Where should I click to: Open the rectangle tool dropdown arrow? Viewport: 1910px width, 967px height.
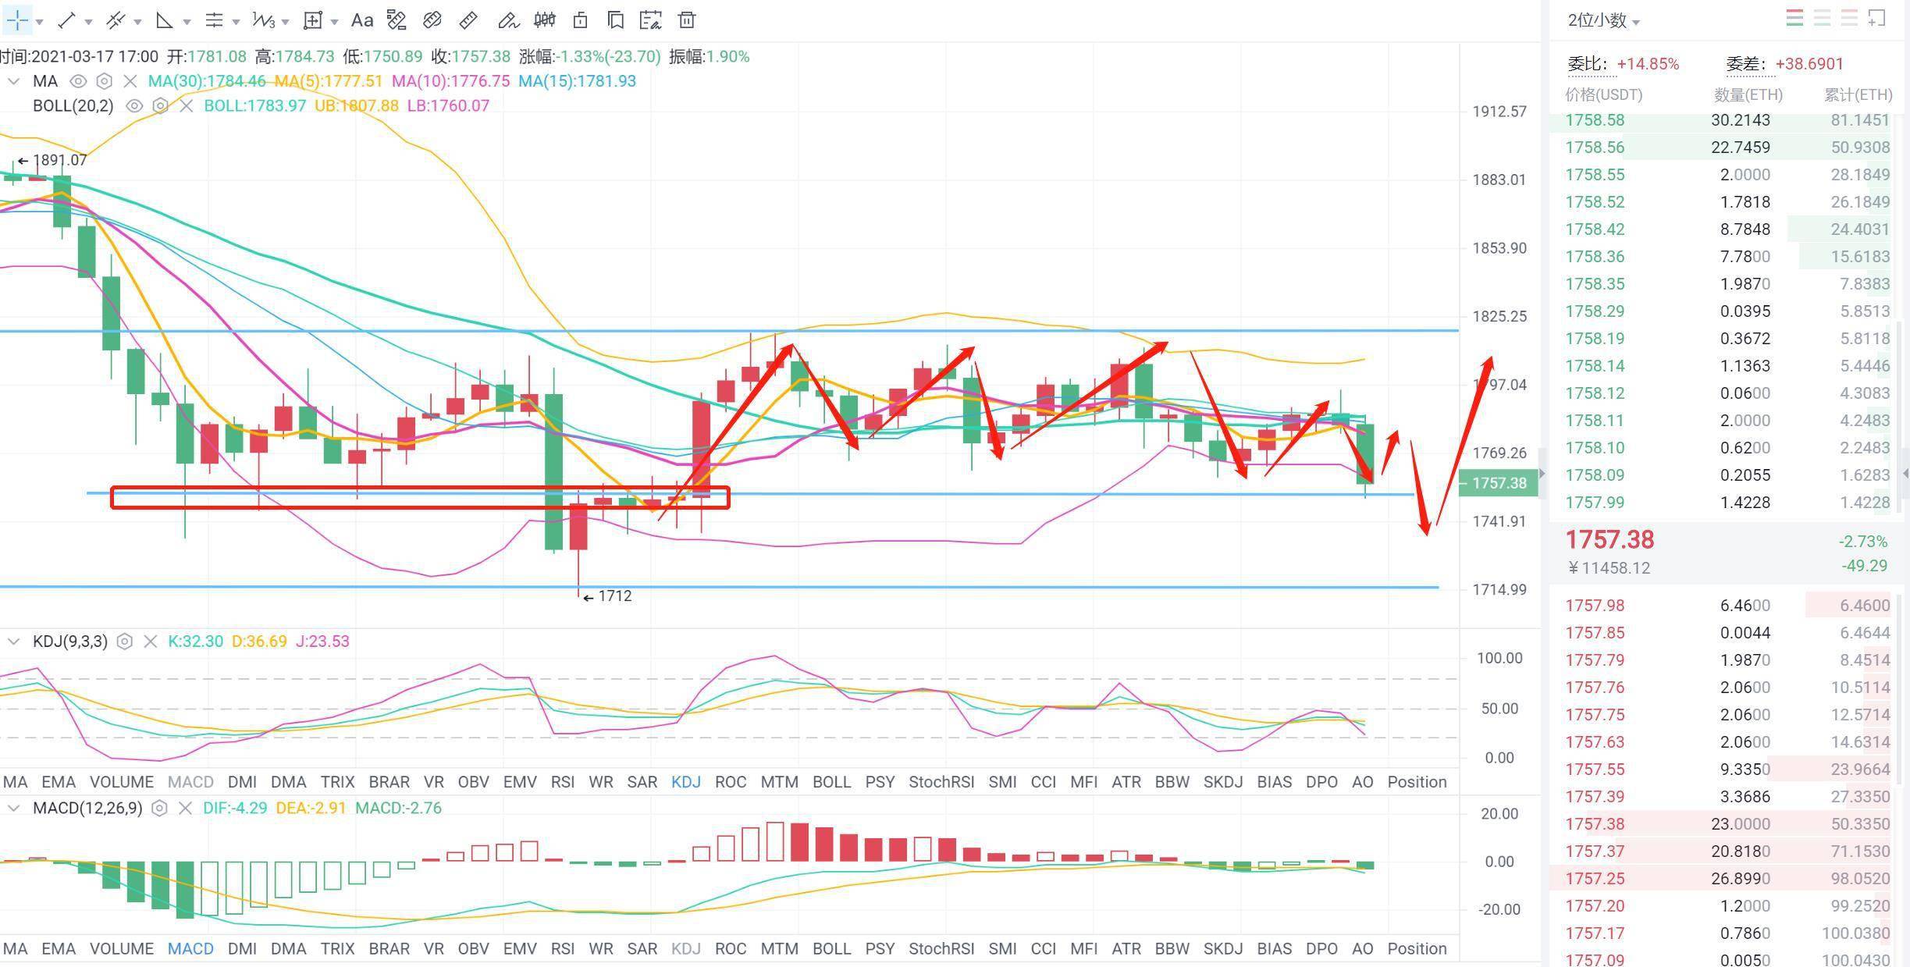334,22
